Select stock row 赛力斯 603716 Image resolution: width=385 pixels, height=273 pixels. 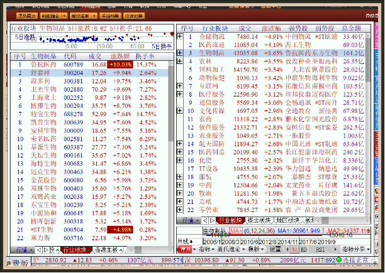click(89, 238)
